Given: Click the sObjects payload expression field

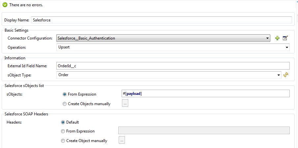Looking at the screenshot, I should point(206,94).
